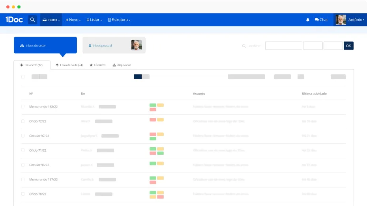The image size is (367, 206).
Task: Click yellow tag in Circular 96/22 row
Action: coord(160,163)
